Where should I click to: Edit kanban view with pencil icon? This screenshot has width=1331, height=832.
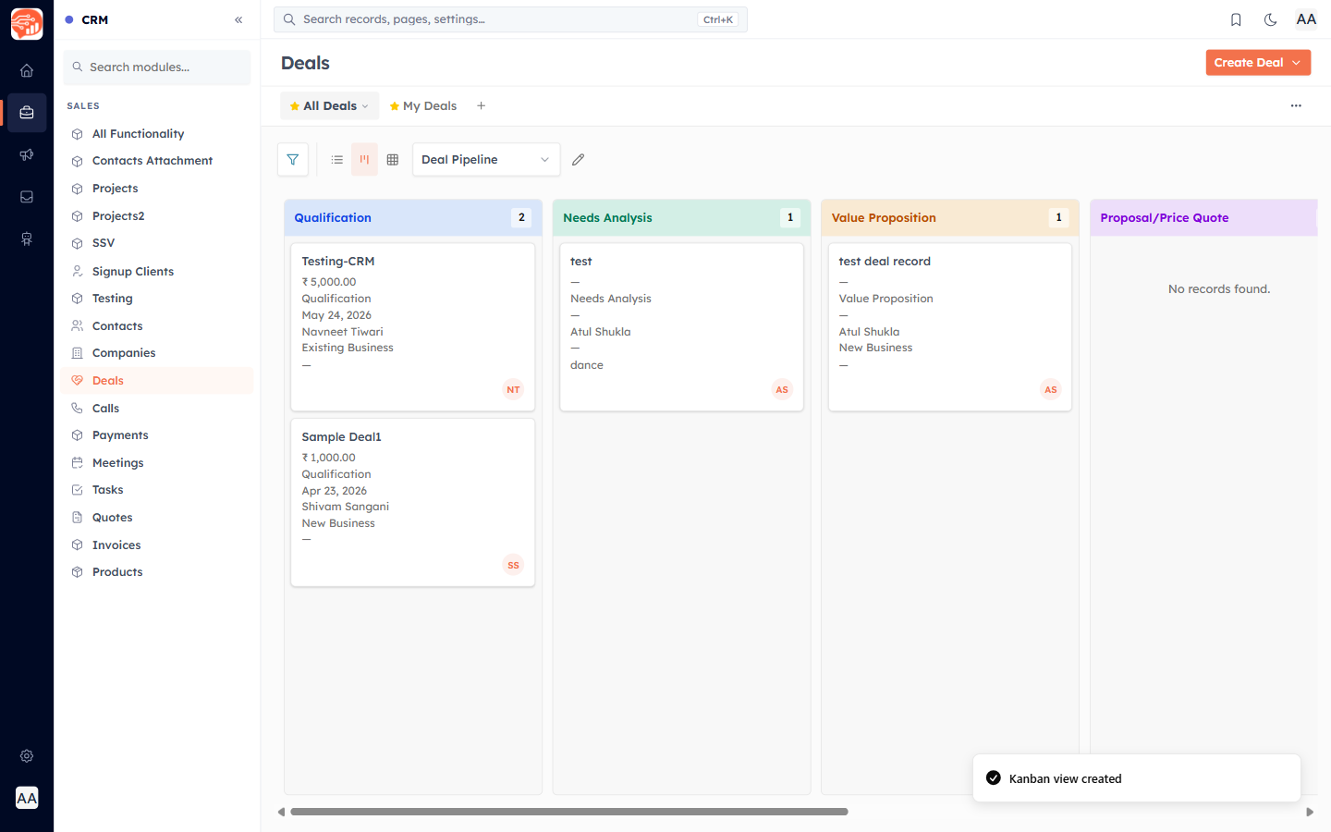pos(579,160)
